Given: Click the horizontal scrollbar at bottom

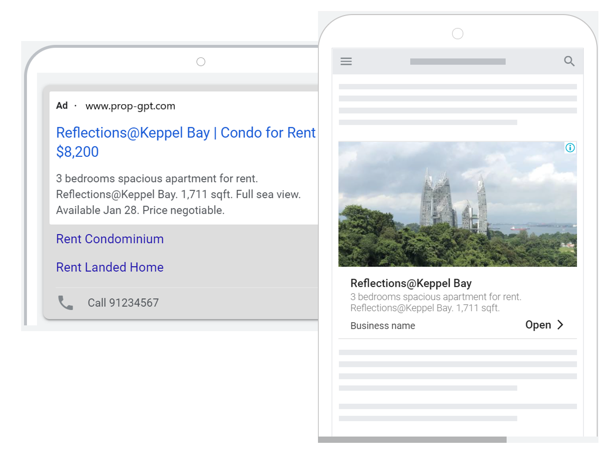Looking at the screenshot, I should click(412, 439).
